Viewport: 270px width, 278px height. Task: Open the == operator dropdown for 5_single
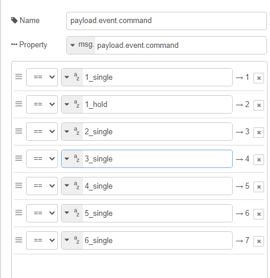click(42, 213)
